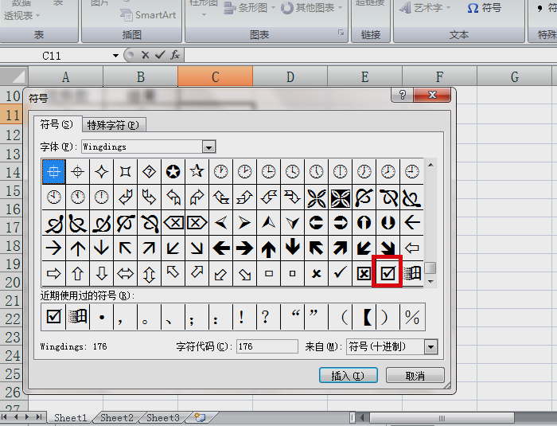Select the thick black up arrow symbol
The height and width of the screenshot is (426, 557).
268,248
